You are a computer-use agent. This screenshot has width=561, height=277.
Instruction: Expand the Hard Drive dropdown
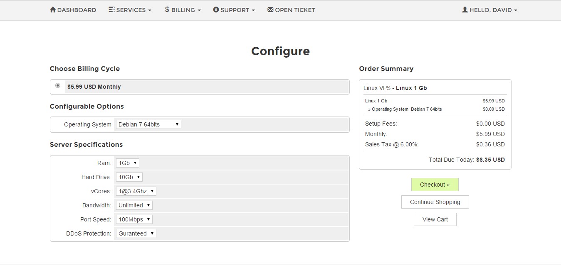tap(129, 177)
